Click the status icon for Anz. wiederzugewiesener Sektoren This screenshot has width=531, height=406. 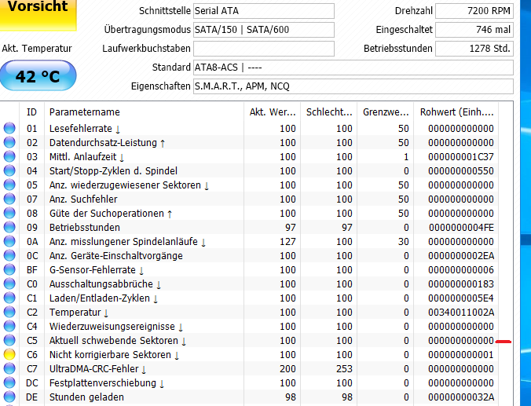(9, 185)
